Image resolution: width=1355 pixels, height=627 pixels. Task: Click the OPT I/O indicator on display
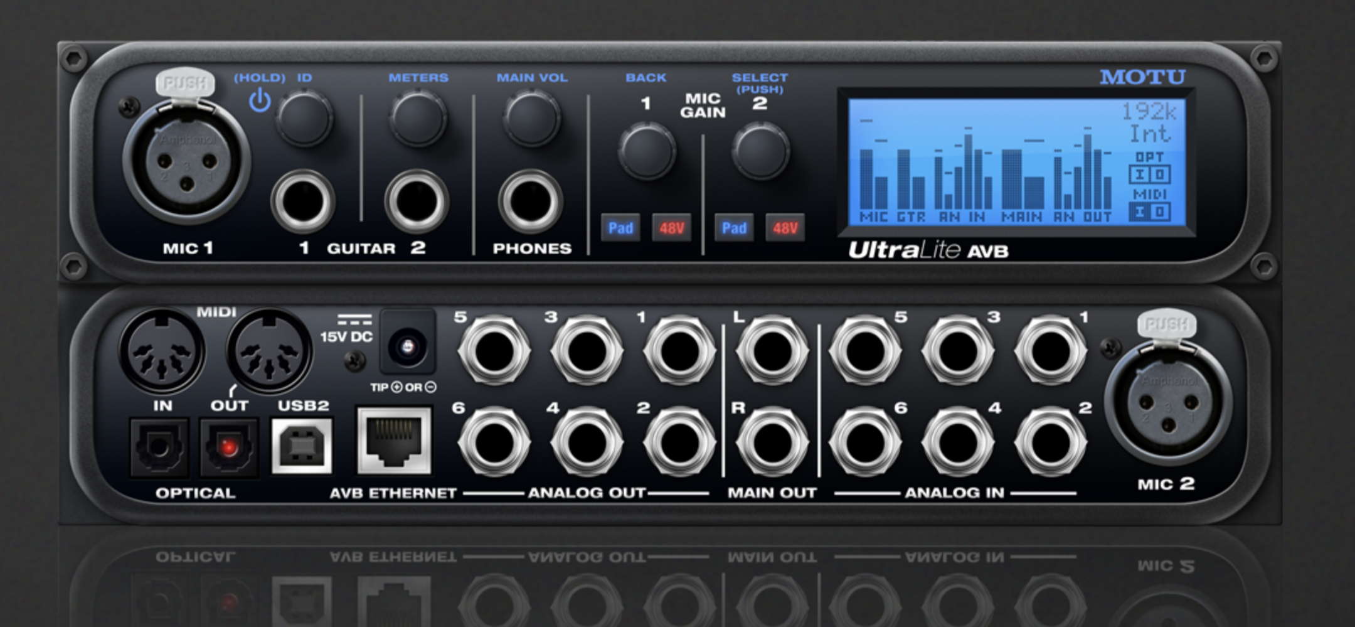coord(1150,168)
